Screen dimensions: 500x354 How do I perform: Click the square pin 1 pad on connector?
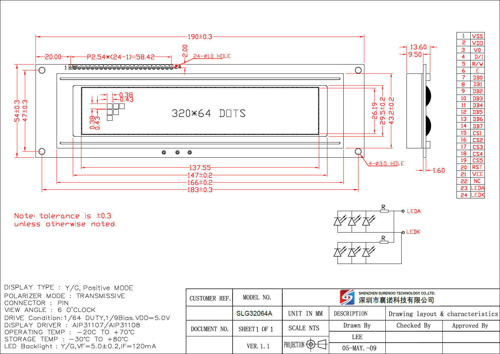[71, 67]
